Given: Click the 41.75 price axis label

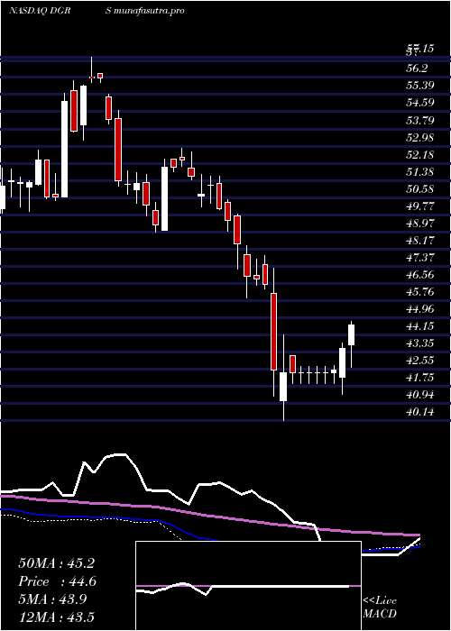Looking at the screenshot, I should pyautogui.click(x=420, y=378).
